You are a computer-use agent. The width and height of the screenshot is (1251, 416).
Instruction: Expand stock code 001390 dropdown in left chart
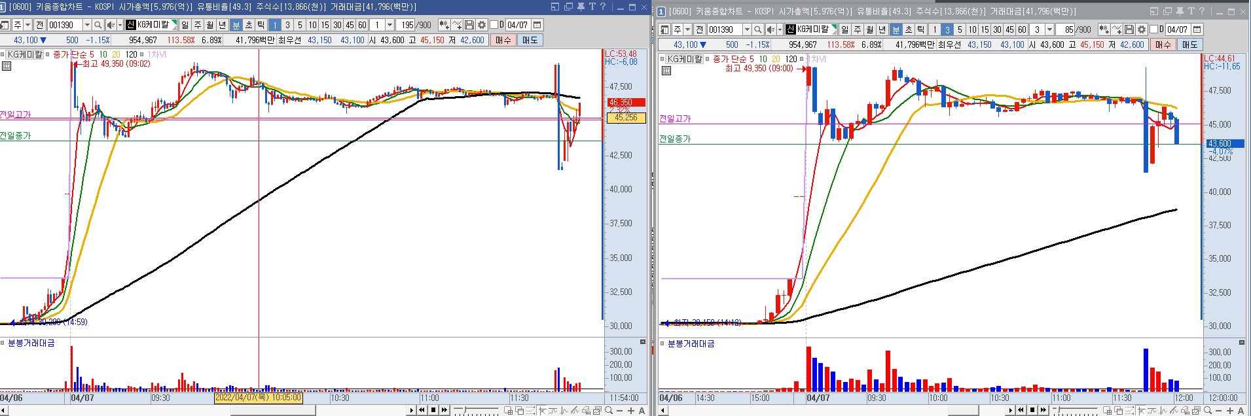point(87,25)
